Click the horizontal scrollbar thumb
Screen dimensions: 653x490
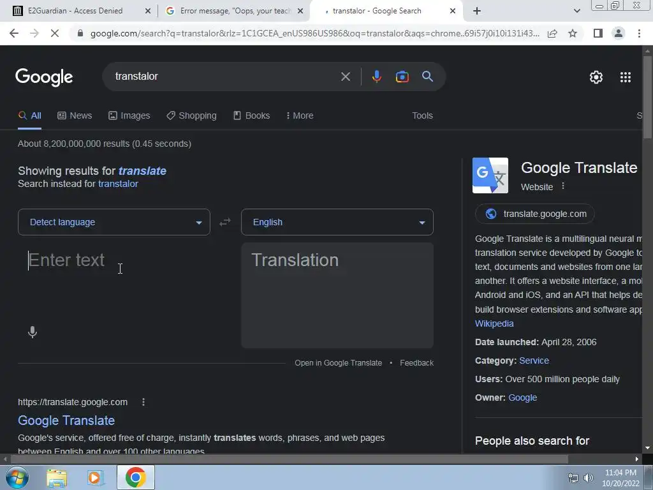tap(289, 459)
